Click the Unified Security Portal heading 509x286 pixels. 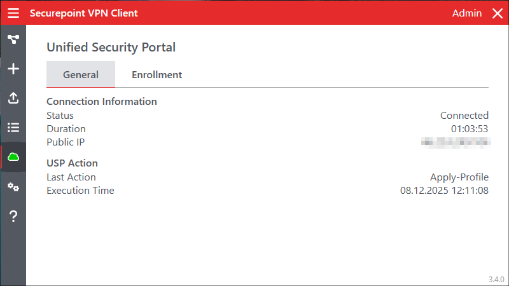[111, 47]
